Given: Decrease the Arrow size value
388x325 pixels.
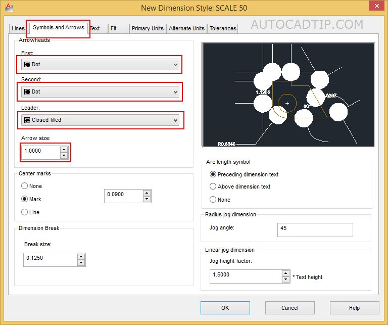Looking at the screenshot, I should [64, 156].
